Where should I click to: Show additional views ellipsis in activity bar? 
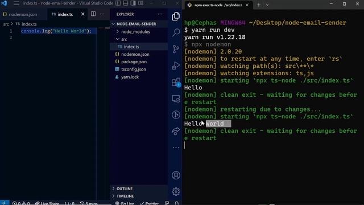(176, 147)
